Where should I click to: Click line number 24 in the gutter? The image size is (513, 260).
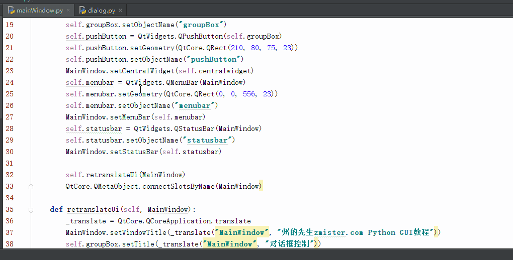click(x=10, y=82)
